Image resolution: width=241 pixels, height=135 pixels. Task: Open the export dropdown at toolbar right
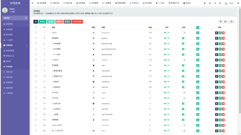232,21
